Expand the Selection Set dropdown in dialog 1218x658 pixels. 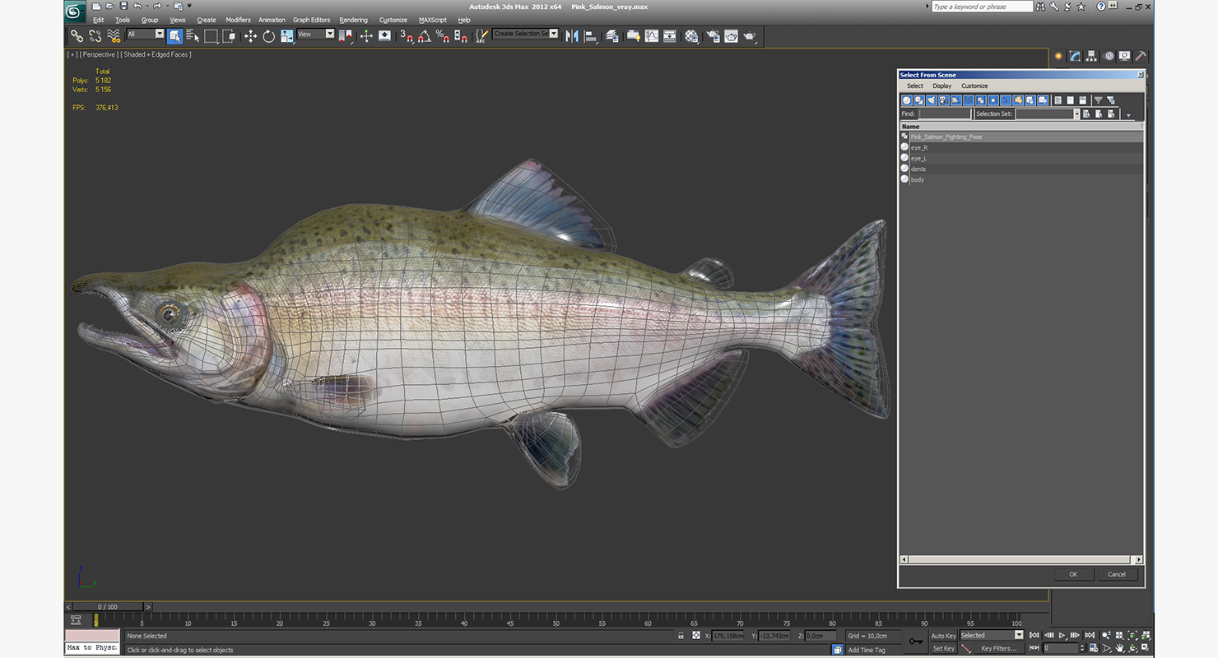[1076, 114]
